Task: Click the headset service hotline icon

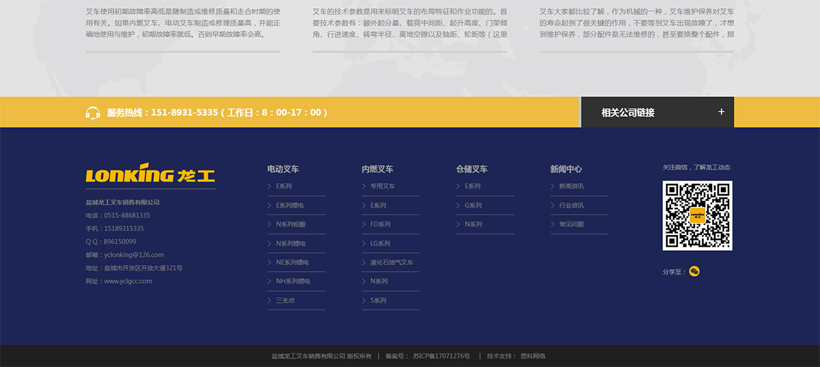Action: click(93, 113)
